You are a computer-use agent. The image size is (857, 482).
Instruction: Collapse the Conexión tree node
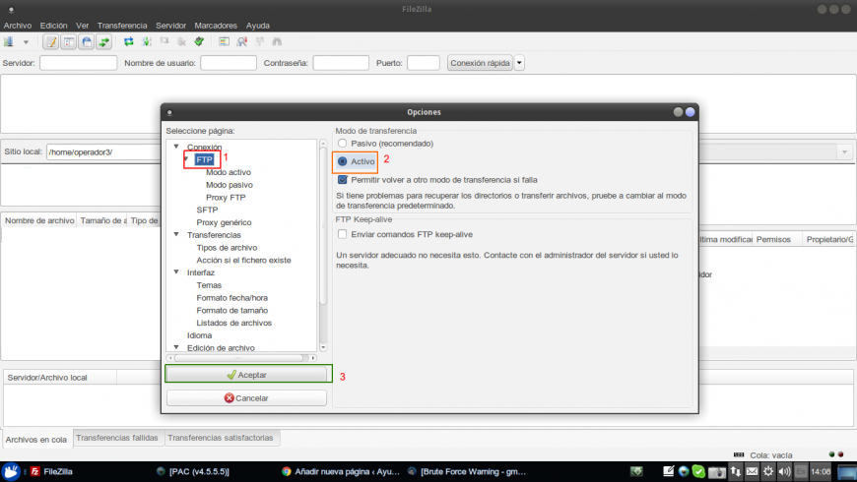pos(175,147)
